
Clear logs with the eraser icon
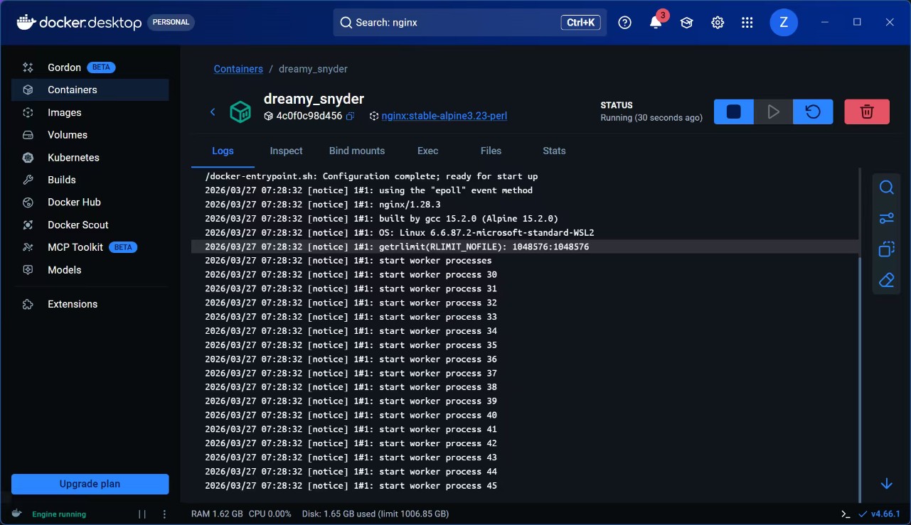click(x=887, y=281)
